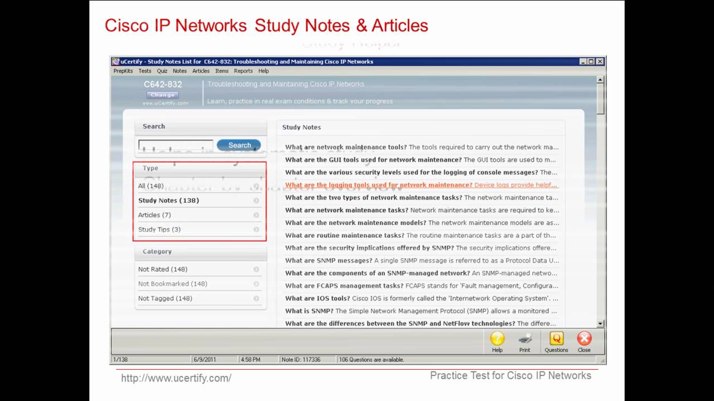Click the 4:58 PM time in status bar
The image size is (714, 401).
250,360
